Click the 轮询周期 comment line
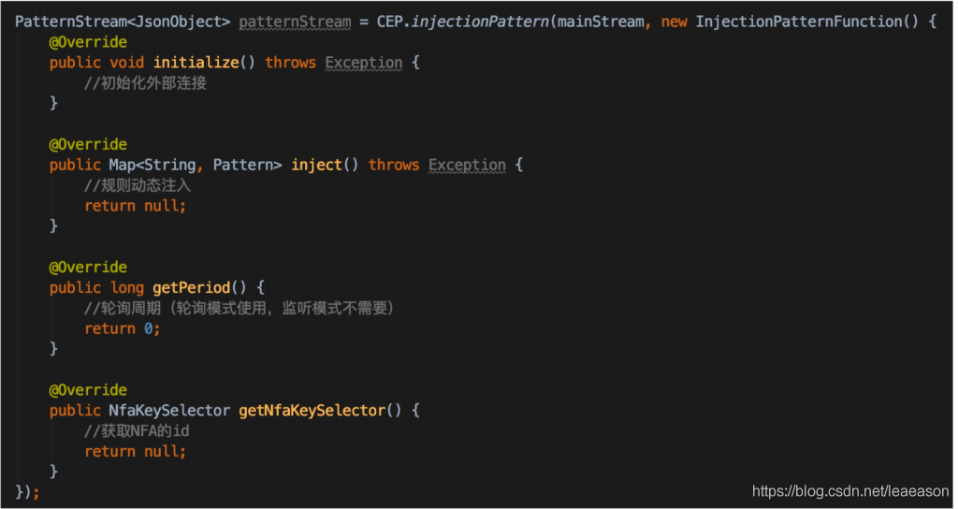958x509 pixels. point(239,308)
